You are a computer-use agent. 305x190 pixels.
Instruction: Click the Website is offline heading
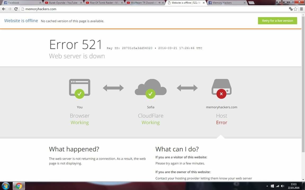click(21, 21)
